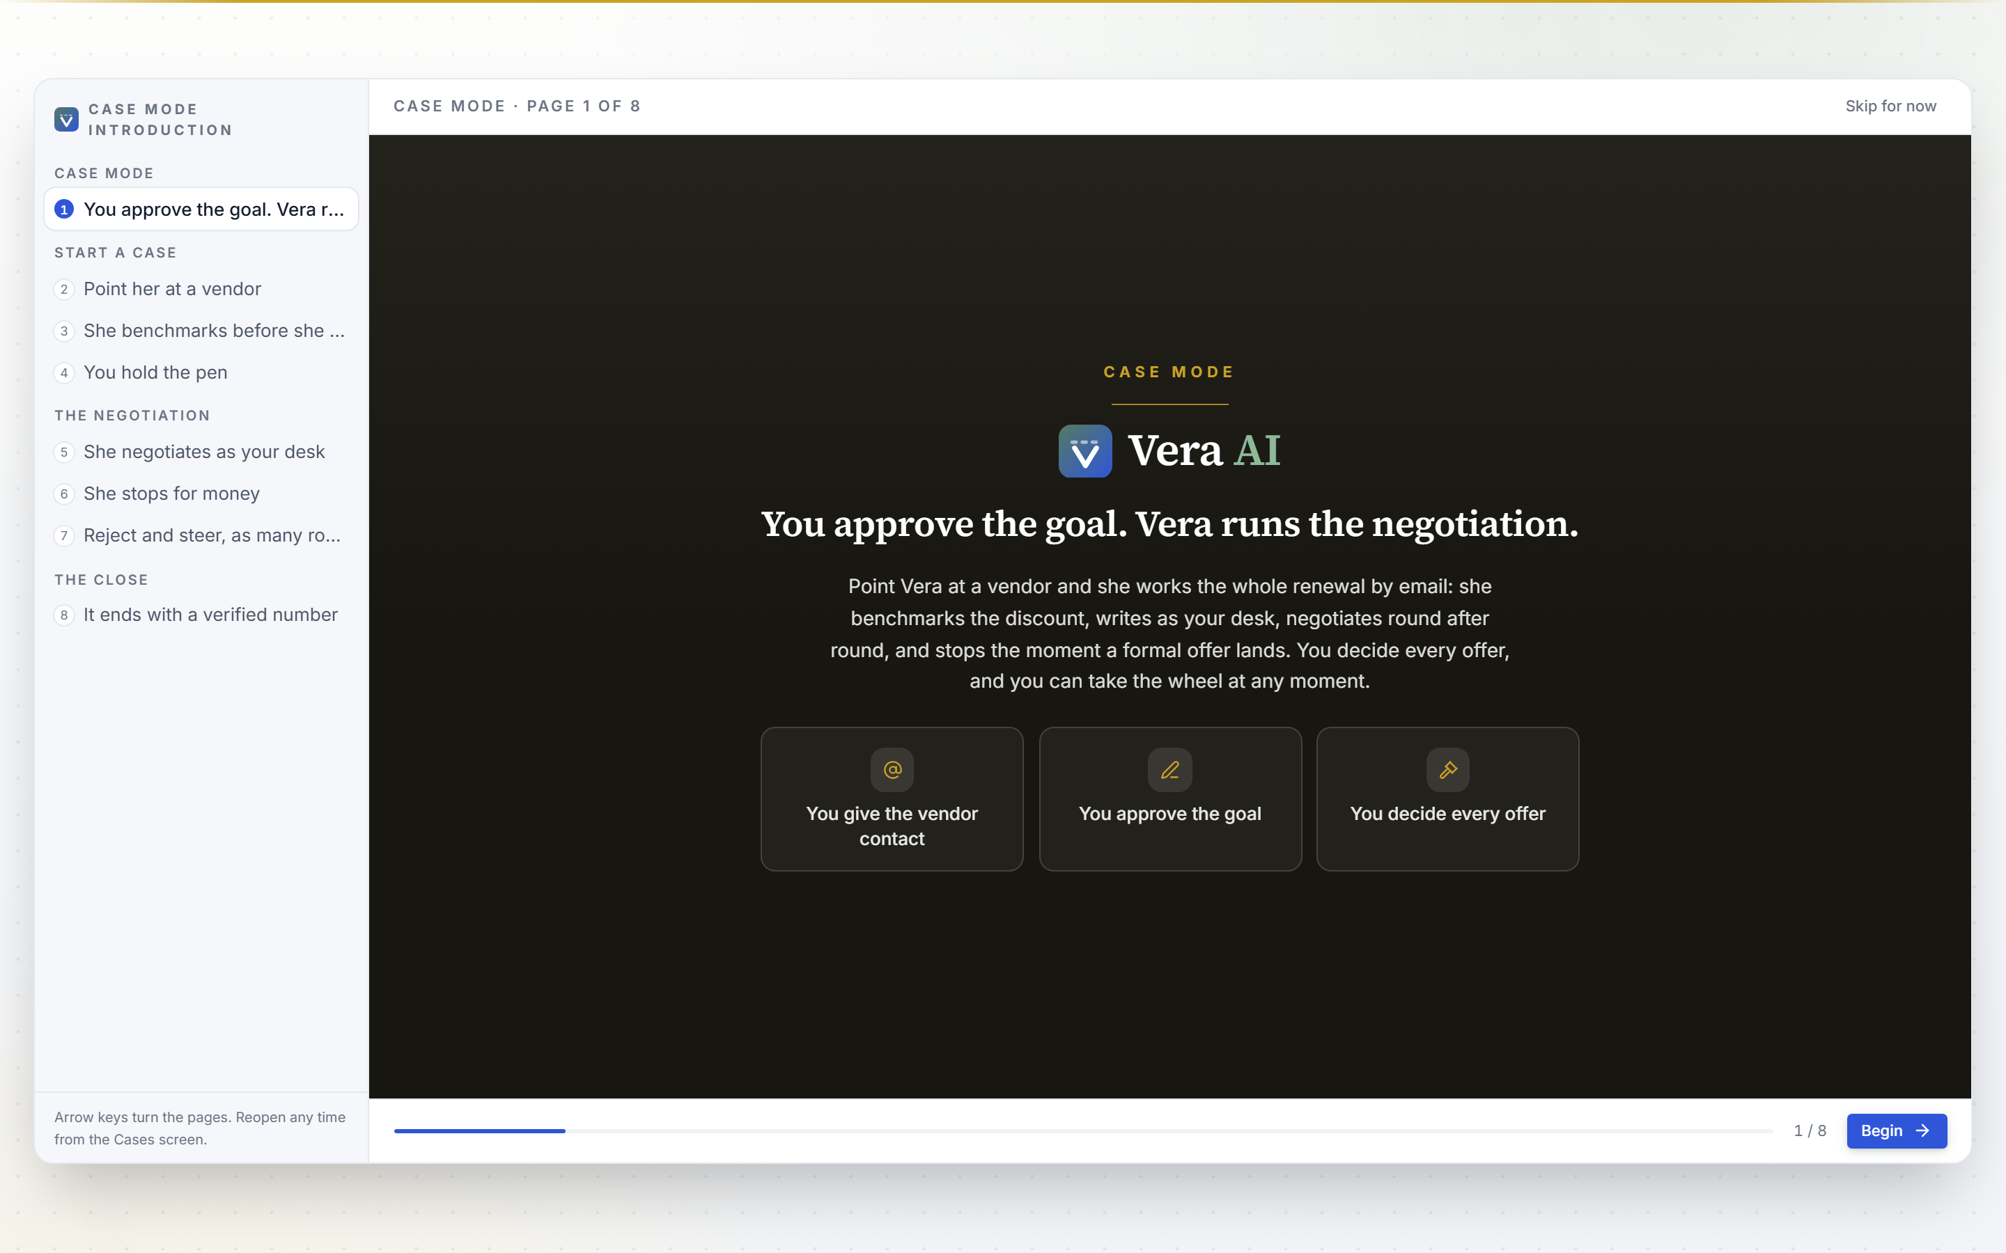
Task: Go to page 8 'It ends with a verified number'
Action: coord(201,615)
